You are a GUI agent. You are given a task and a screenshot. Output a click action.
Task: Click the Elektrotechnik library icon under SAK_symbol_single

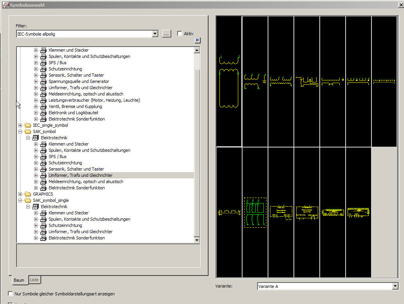(x=36, y=207)
